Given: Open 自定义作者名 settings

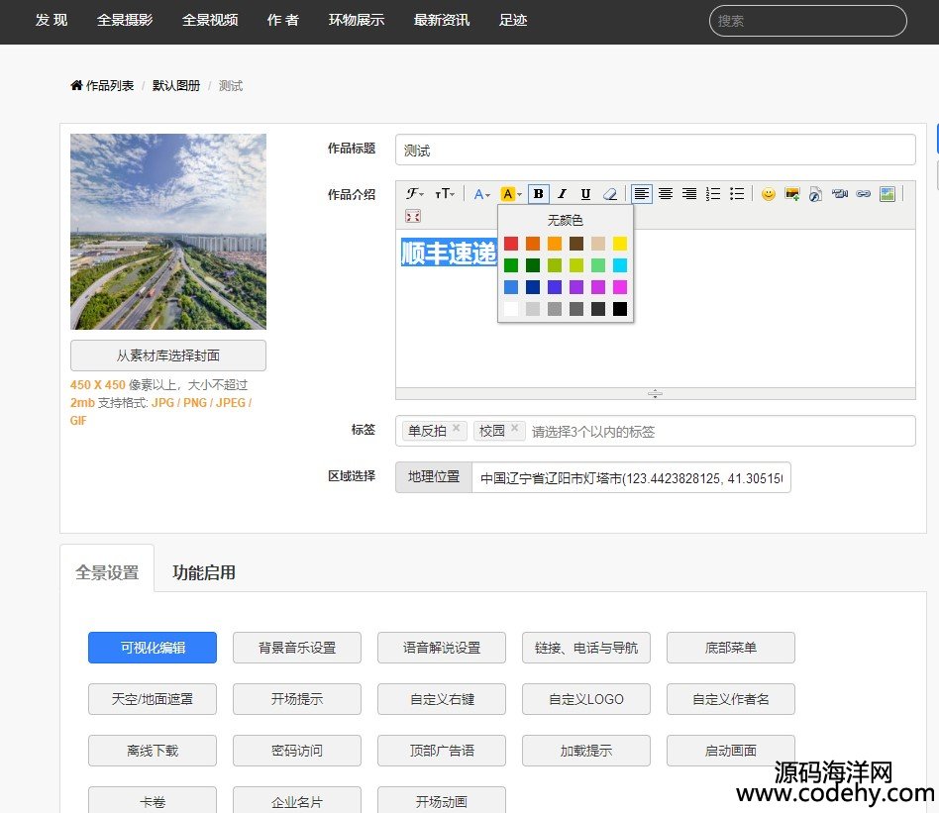Looking at the screenshot, I should 731,699.
